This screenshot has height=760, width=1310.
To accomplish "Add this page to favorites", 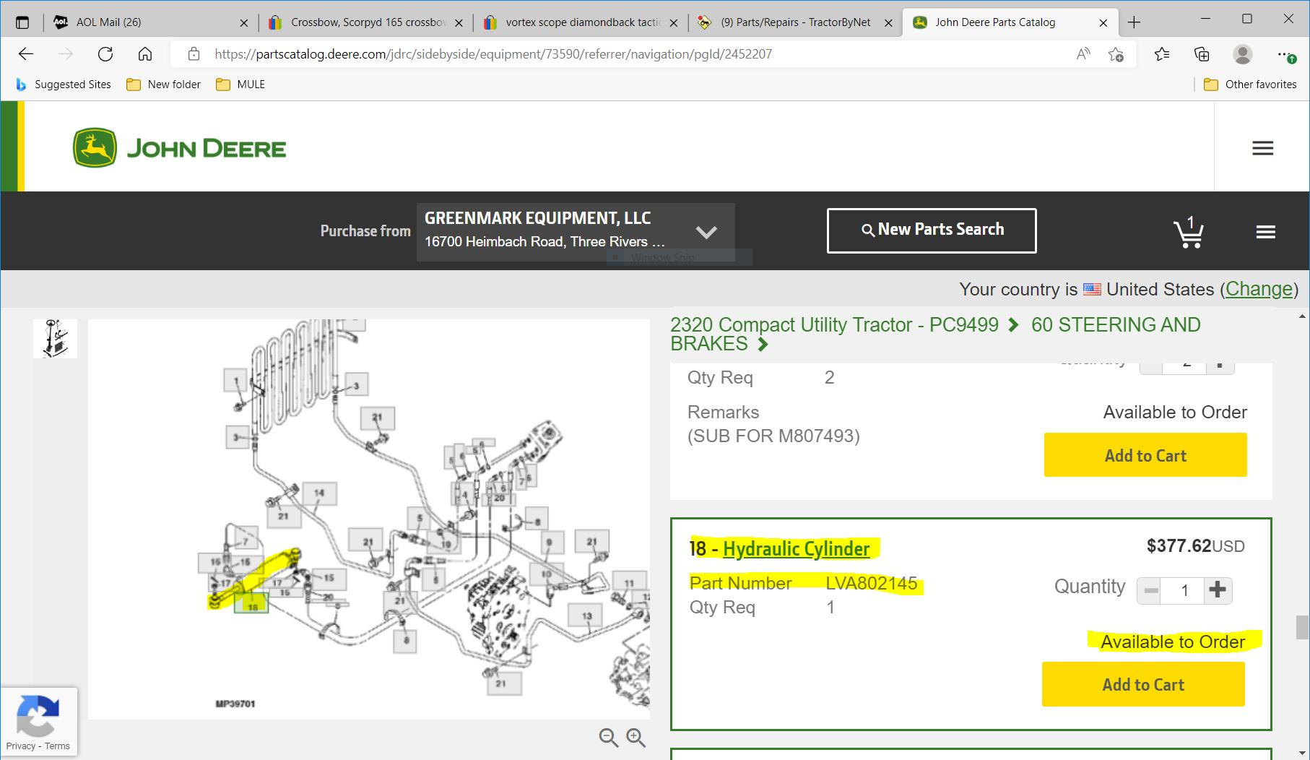I will [1116, 54].
